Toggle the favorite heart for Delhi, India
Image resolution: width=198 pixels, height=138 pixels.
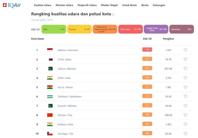point(185,78)
